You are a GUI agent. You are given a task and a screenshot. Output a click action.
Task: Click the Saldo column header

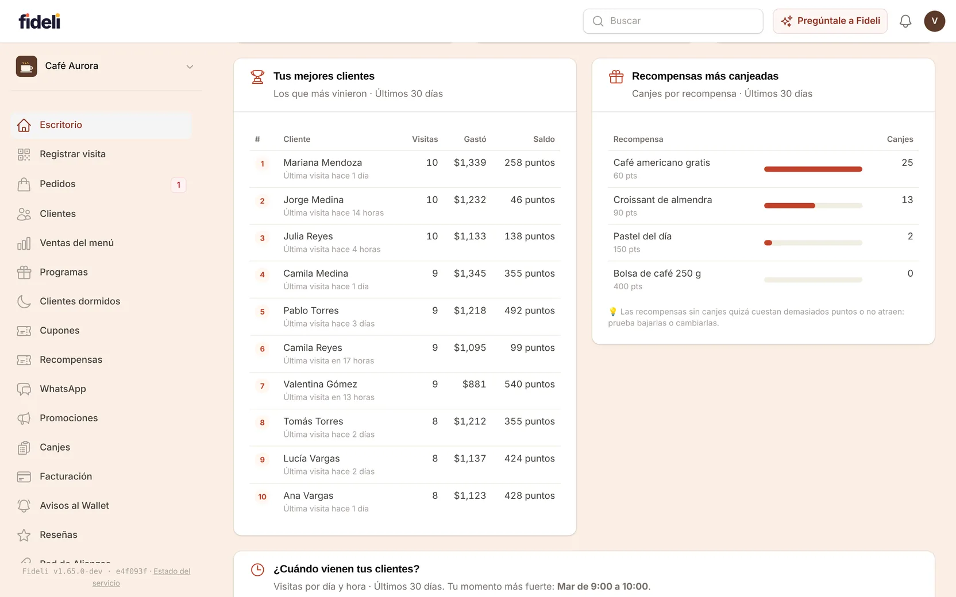pos(543,139)
